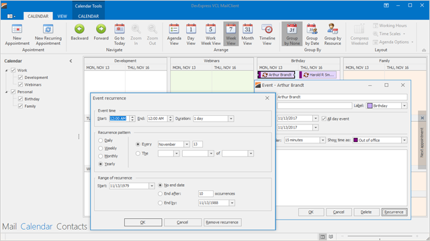Create a New Recurring Appointment
This screenshot has height=241, width=430.
(x=48, y=34)
